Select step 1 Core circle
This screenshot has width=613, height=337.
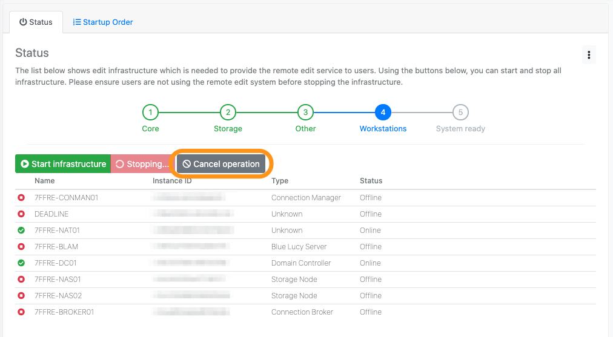[150, 112]
